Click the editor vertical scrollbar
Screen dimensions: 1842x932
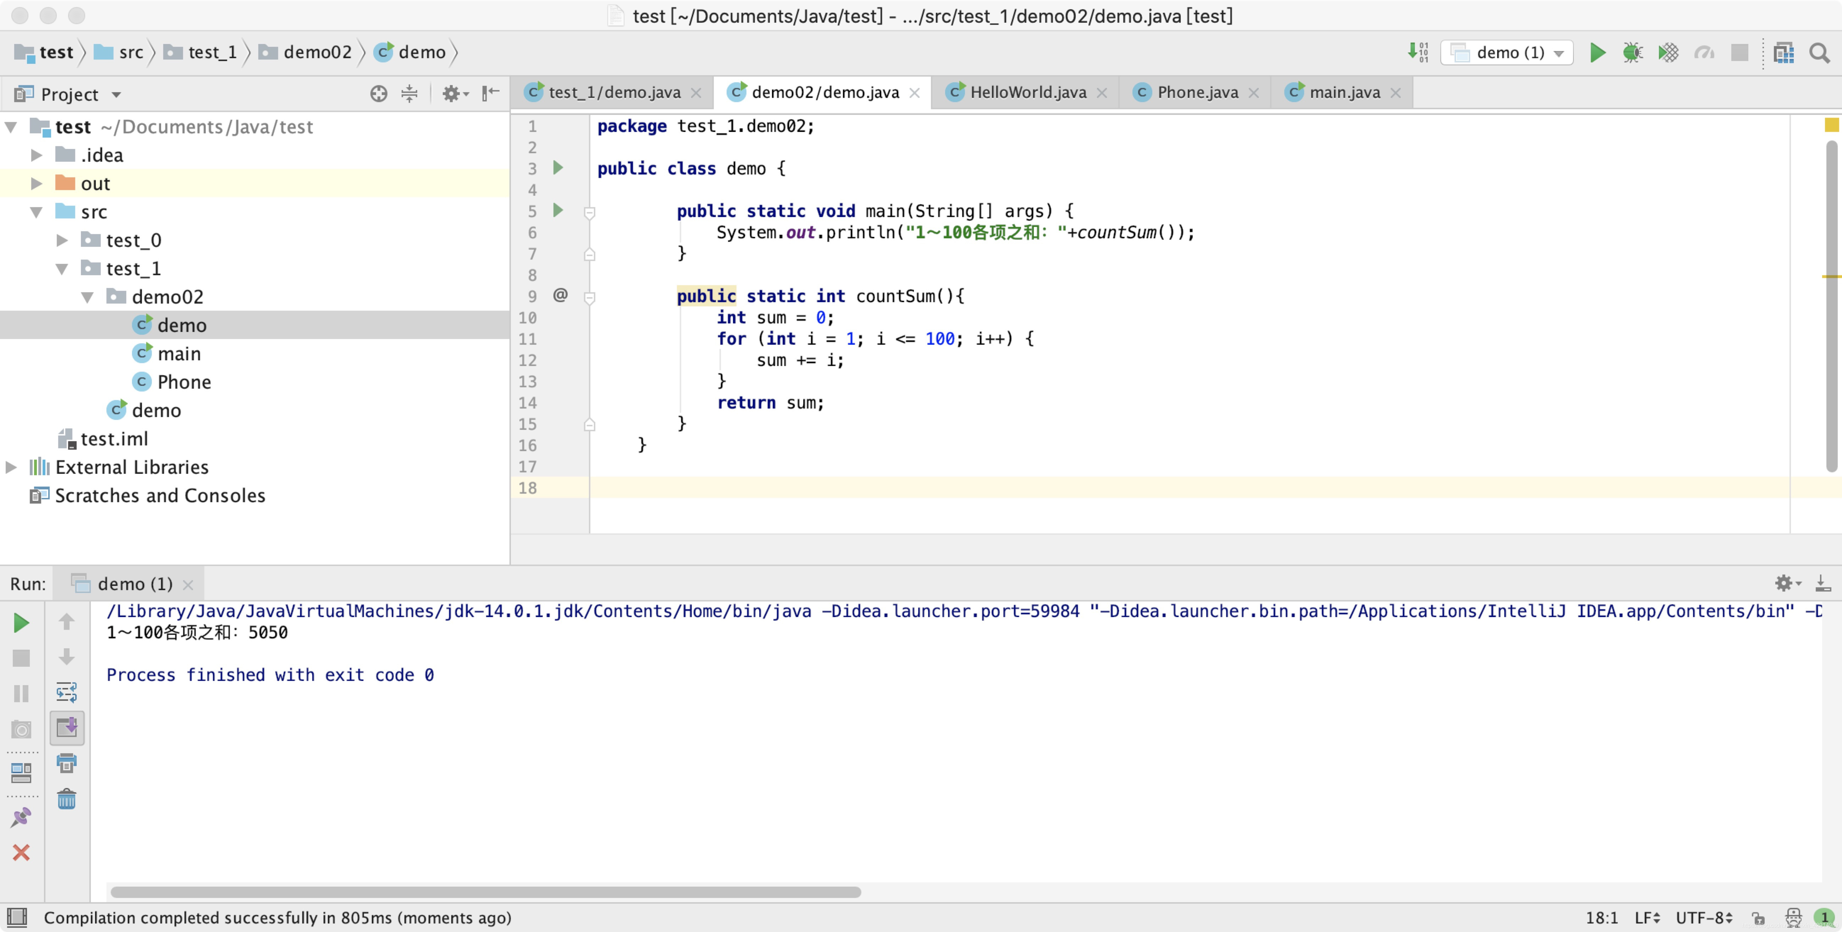tap(1831, 306)
